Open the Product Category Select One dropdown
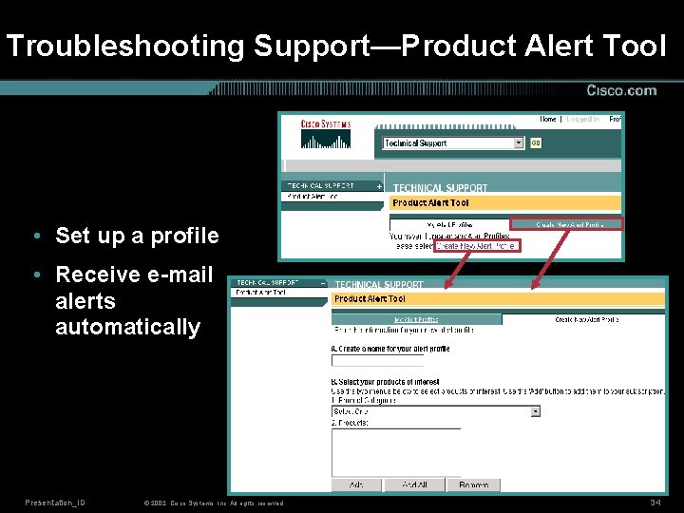Image resolution: width=684 pixels, height=513 pixels. (x=436, y=411)
